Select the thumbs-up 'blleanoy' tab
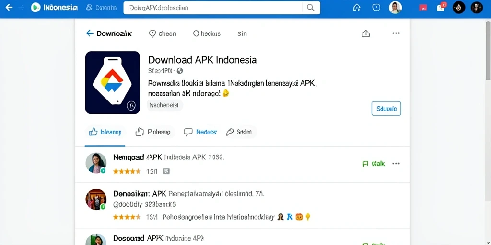The height and width of the screenshot is (245, 491). pyautogui.click(x=105, y=132)
